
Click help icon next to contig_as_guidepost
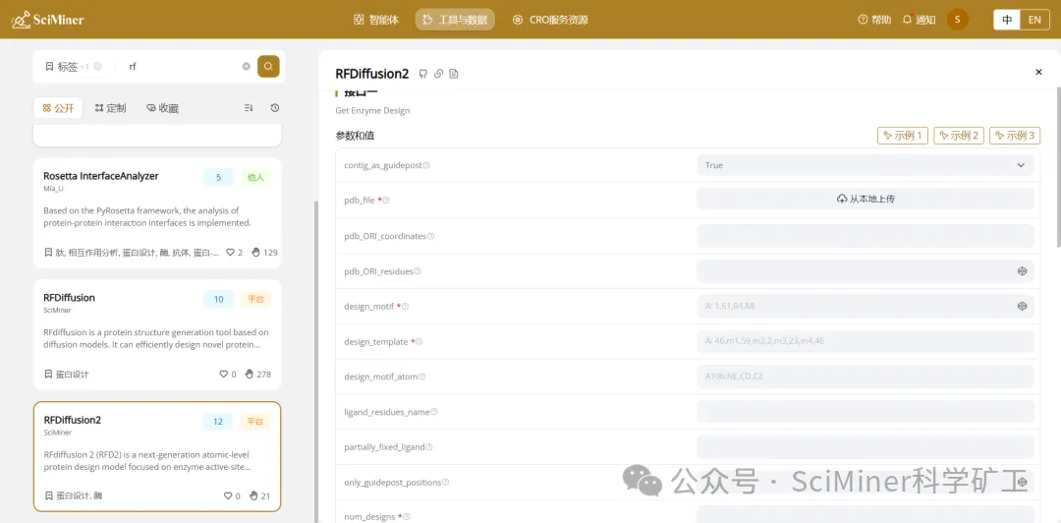point(426,165)
